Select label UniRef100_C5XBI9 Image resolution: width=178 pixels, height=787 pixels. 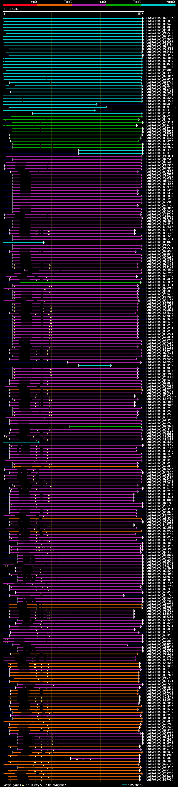point(160,70)
